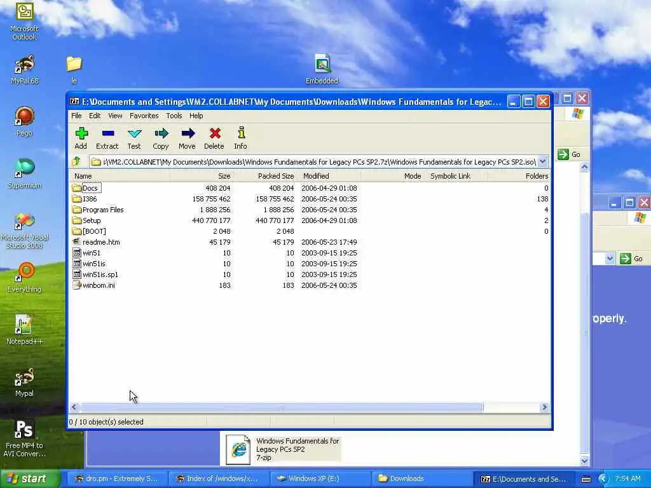Sort by the Mode column header
This screenshot has width=651, height=488.
point(392,176)
